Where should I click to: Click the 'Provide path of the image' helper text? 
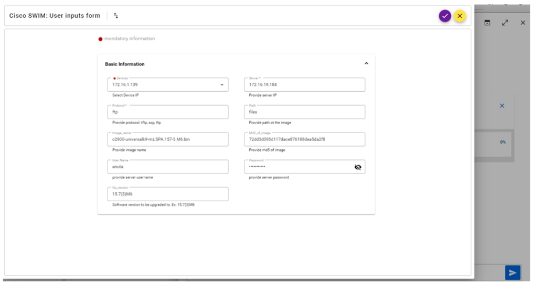click(x=270, y=123)
